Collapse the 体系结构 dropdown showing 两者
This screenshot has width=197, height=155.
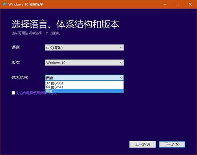pyautogui.click(x=84, y=78)
